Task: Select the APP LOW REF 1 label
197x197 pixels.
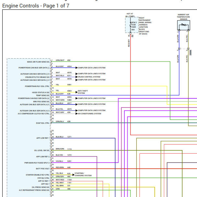Action: pyautogui.click(x=43, y=138)
